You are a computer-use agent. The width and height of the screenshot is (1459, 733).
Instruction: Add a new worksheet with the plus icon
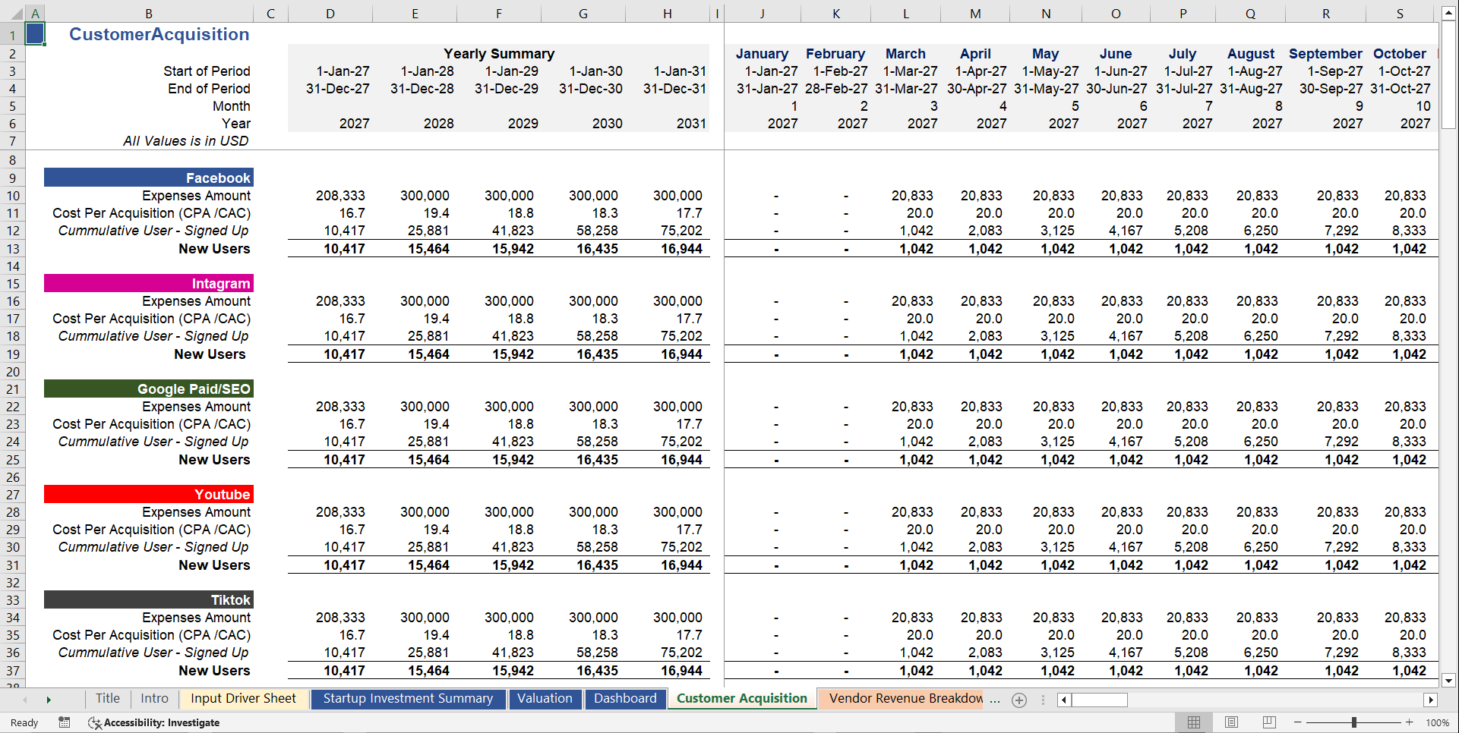[x=1018, y=700]
